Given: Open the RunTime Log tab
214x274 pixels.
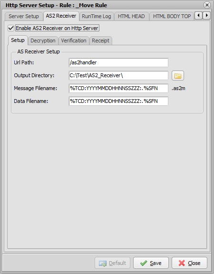Looking at the screenshot, I should (x=97, y=16).
